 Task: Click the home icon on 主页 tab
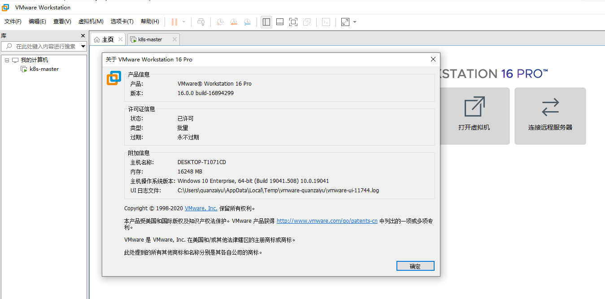coord(97,39)
